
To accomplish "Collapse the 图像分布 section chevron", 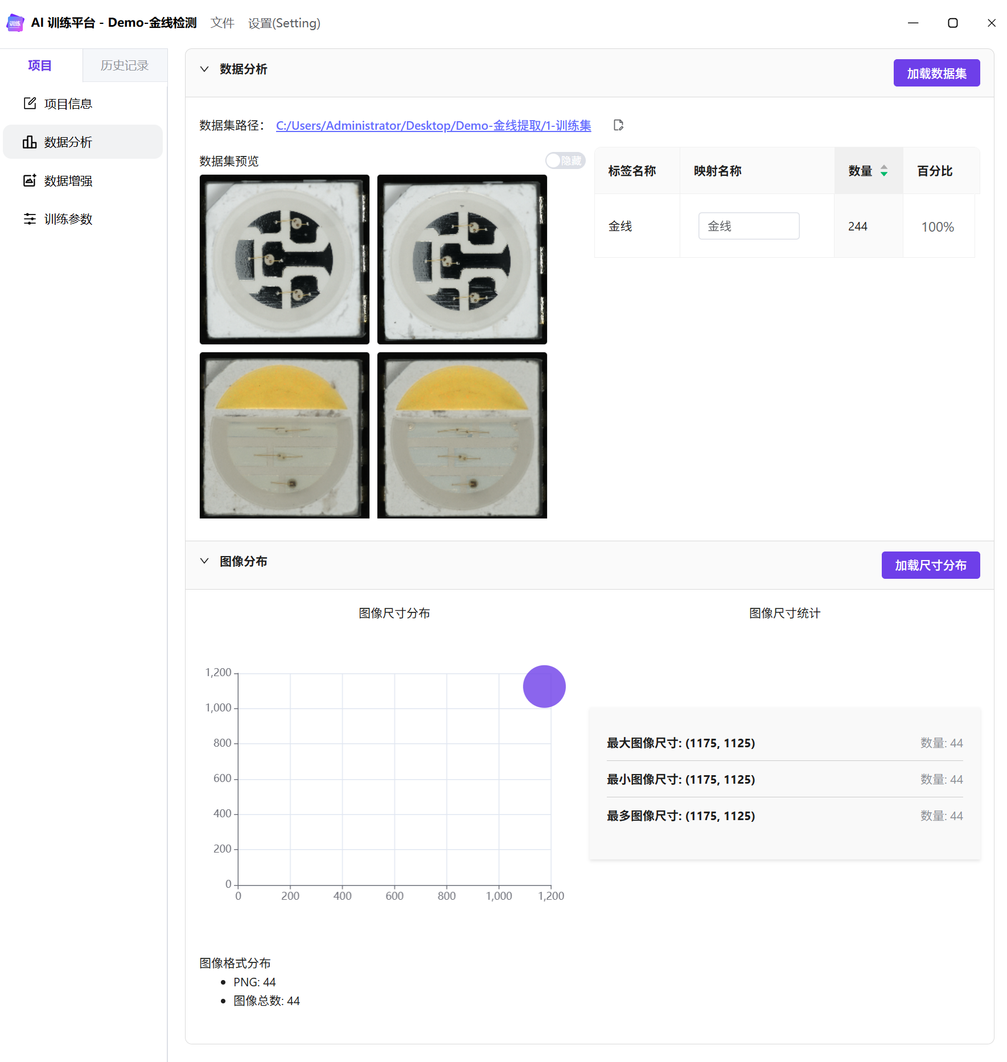I will tap(204, 561).
